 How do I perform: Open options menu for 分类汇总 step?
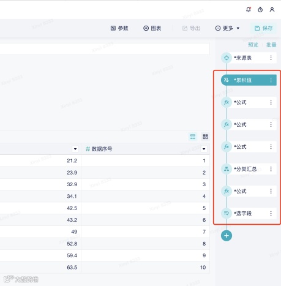point(271,169)
